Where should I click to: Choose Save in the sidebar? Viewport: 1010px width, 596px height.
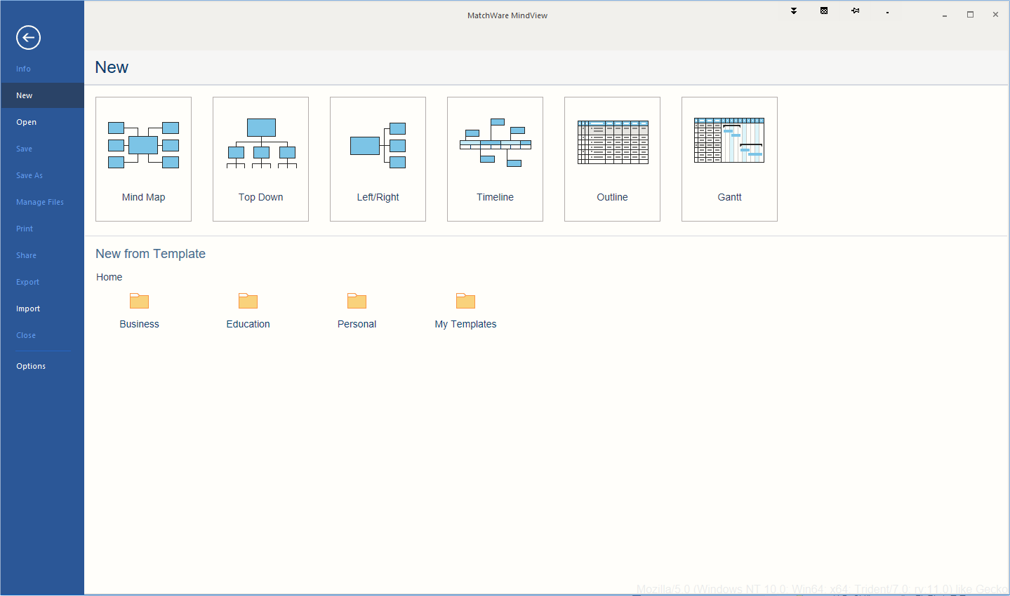(x=42, y=149)
